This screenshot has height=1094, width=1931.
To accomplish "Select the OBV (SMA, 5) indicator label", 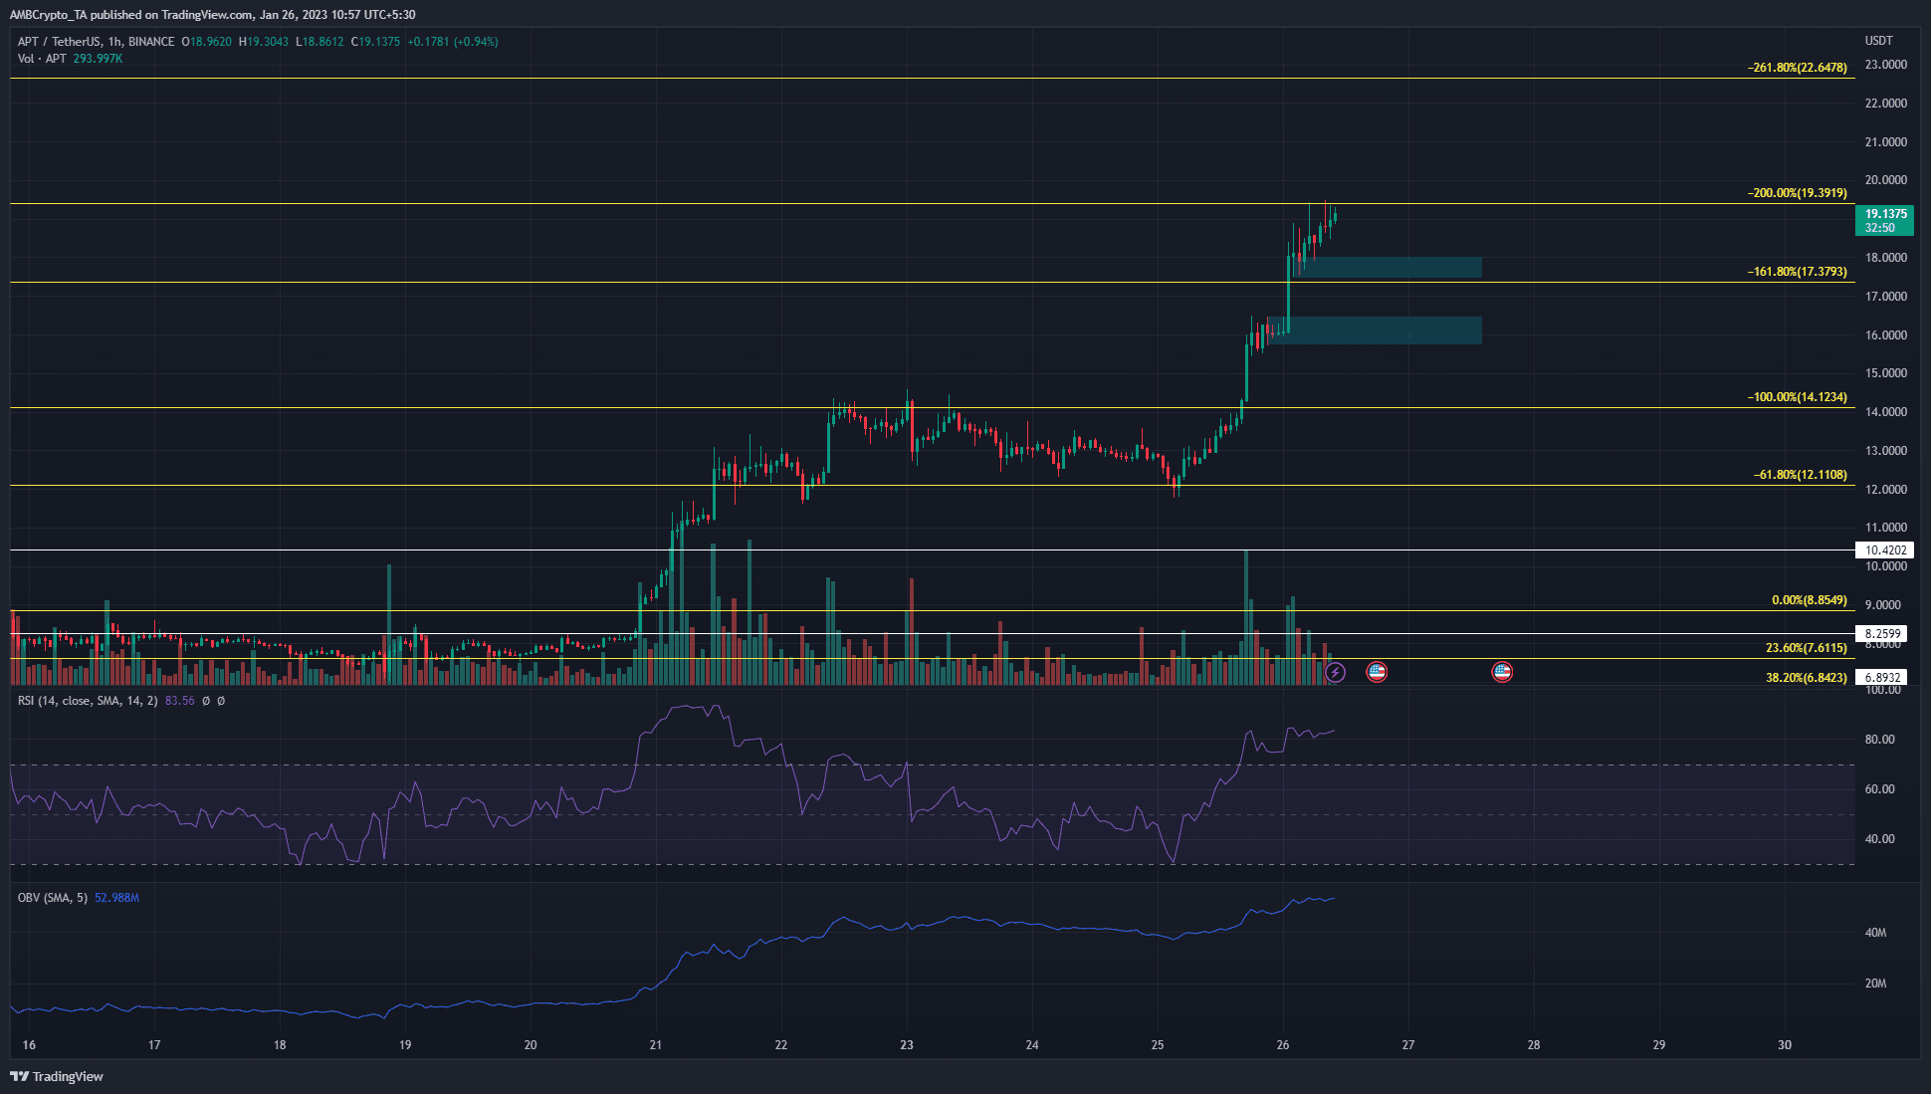I will pos(53,898).
